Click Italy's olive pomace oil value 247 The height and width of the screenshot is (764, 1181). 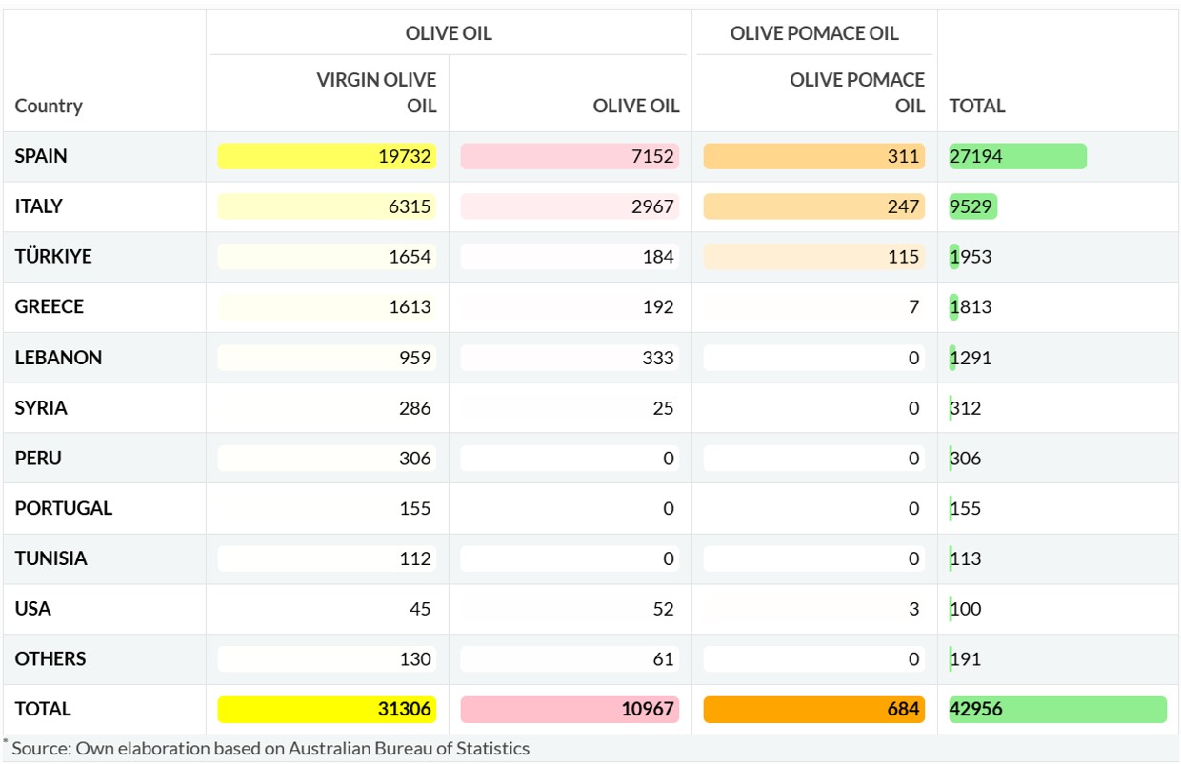[903, 206]
